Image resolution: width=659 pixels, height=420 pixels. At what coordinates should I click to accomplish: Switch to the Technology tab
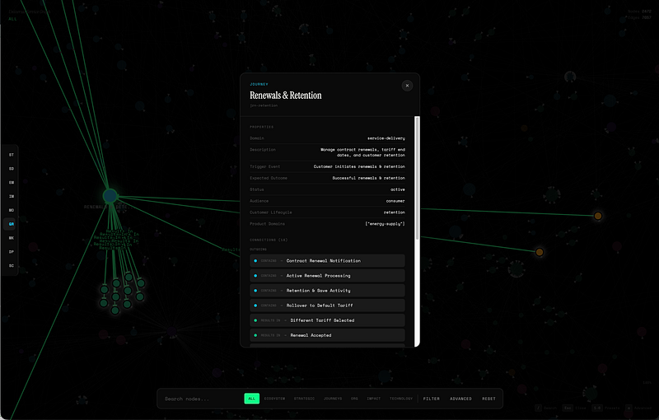(x=401, y=399)
